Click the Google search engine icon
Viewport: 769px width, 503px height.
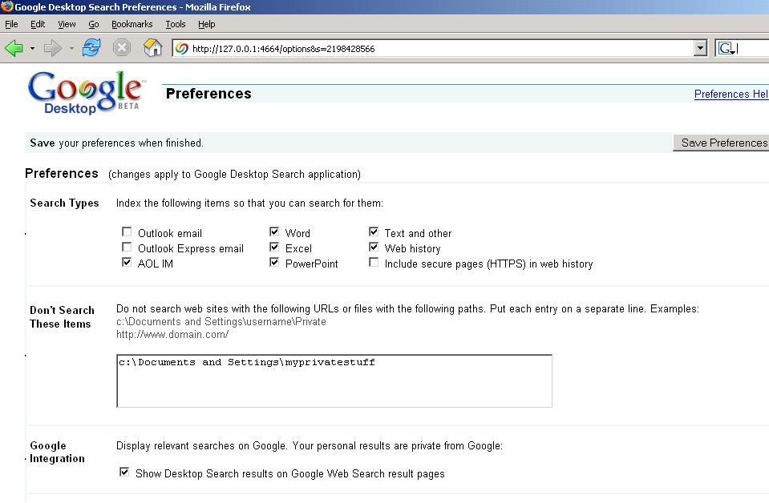click(727, 49)
